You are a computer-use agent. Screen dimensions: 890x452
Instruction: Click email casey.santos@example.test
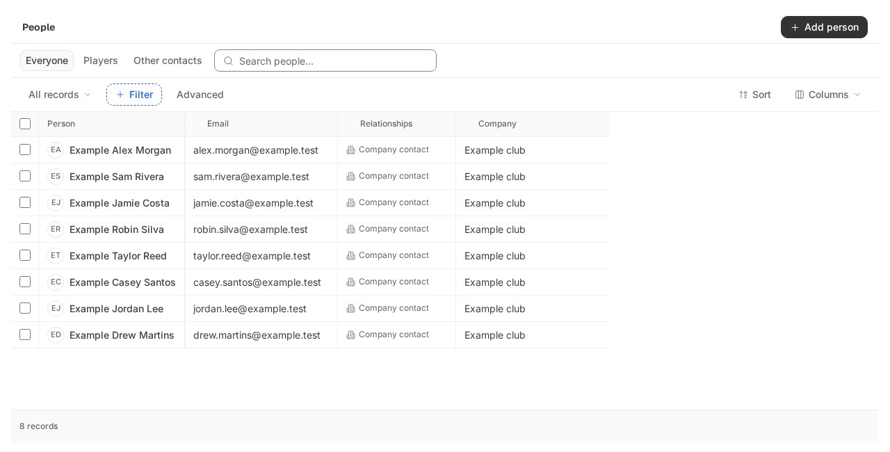tap(257, 282)
